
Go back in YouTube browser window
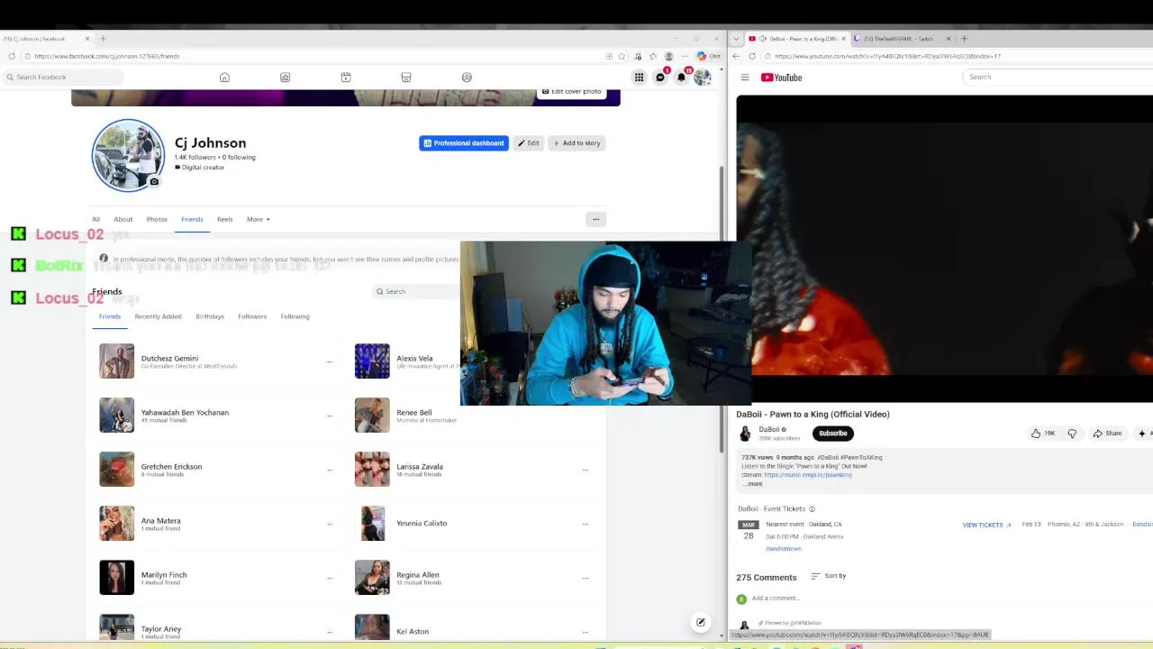coord(736,56)
